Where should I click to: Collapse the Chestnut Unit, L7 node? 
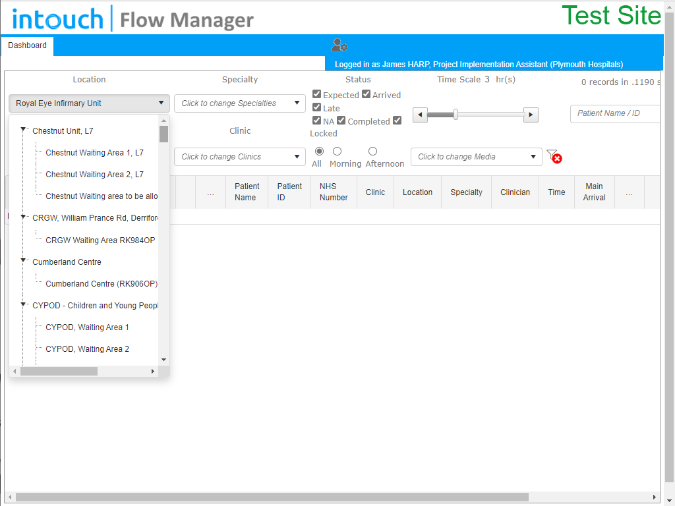click(x=23, y=130)
